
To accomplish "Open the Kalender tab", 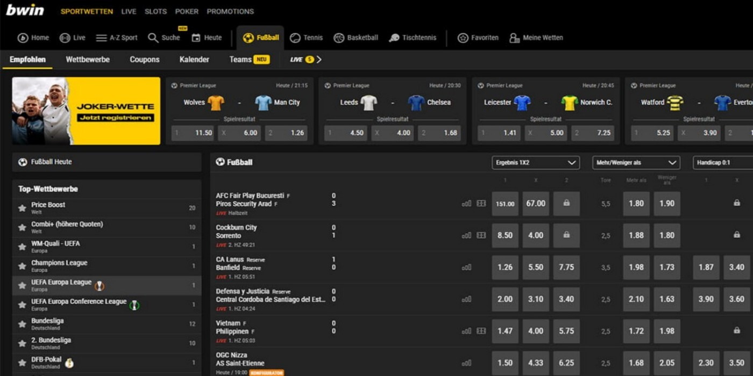I will point(194,60).
